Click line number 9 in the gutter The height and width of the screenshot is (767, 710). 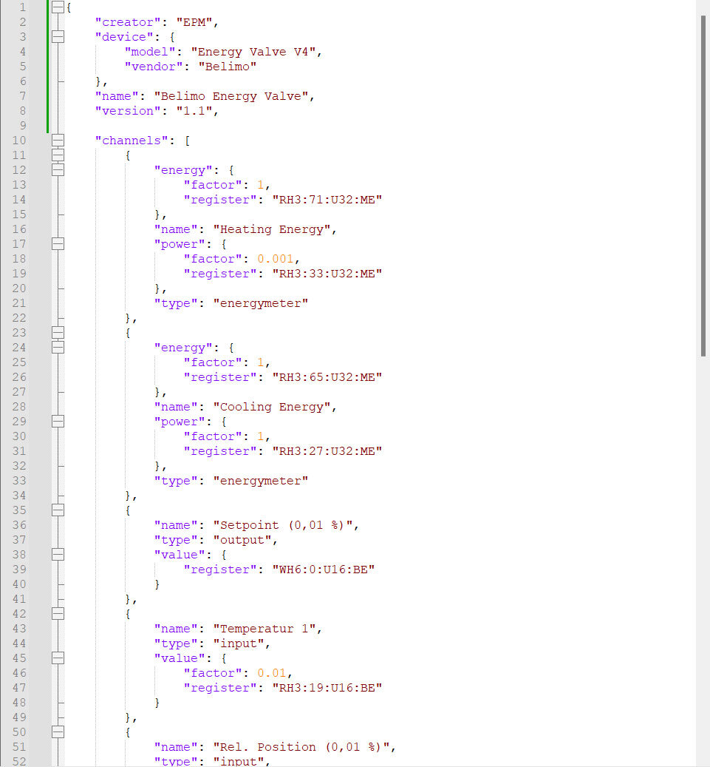(x=23, y=126)
